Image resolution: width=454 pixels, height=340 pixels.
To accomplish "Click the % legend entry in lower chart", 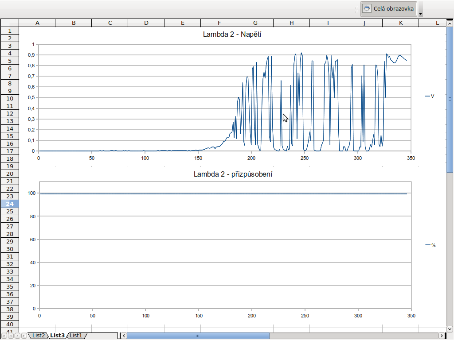I will click(x=430, y=245).
